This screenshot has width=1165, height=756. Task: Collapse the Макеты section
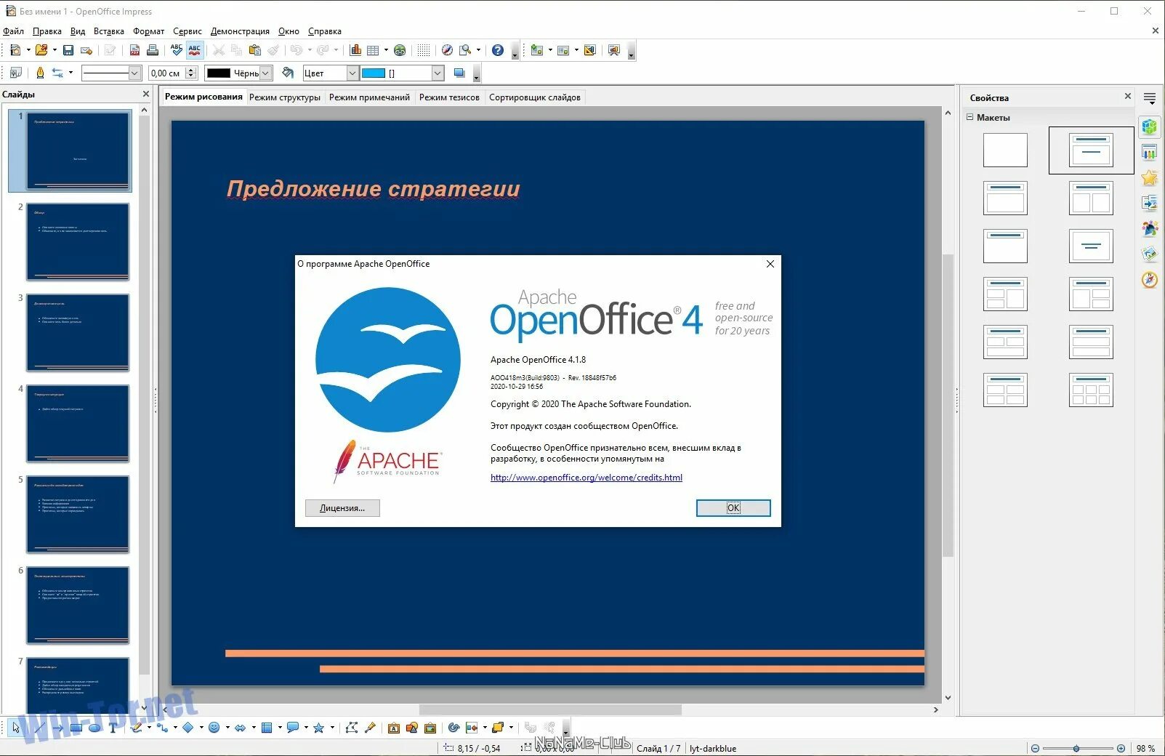click(970, 117)
